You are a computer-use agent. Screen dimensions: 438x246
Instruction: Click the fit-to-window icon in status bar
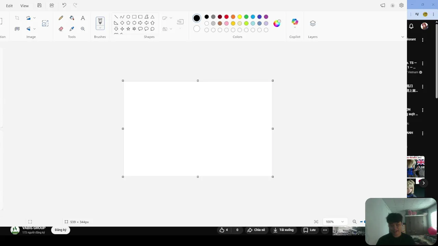point(316,222)
